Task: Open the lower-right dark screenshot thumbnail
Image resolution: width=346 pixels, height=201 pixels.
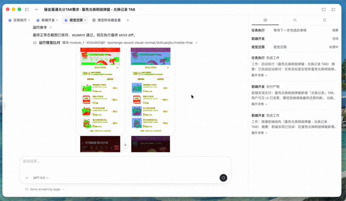Action: [151, 144]
